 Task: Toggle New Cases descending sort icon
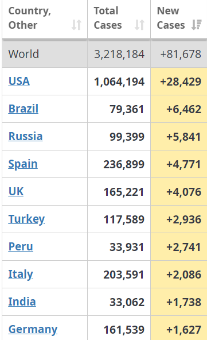(x=197, y=25)
